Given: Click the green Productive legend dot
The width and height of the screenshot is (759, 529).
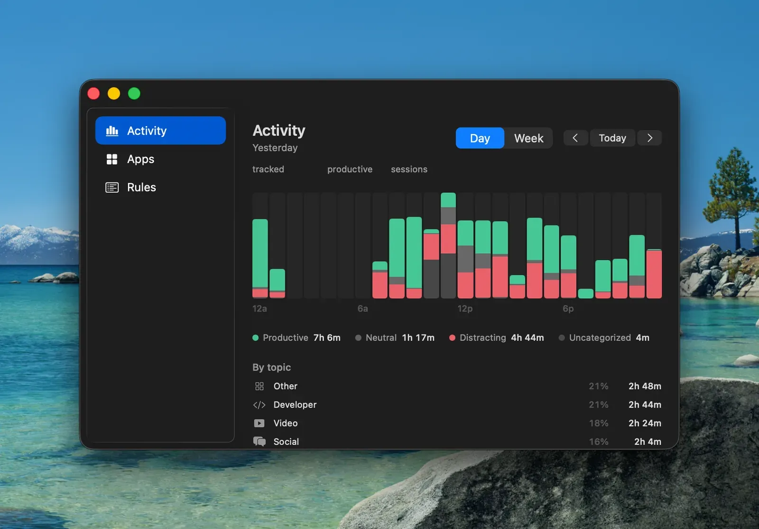Looking at the screenshot, I should click(x=256, y=338).
